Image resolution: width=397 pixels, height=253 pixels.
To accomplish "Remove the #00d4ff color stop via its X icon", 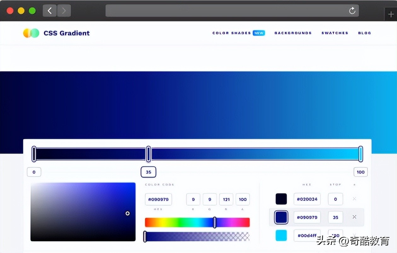I will 354,235.
